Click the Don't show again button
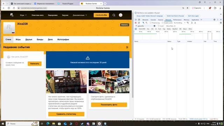 tap(193, 16)
